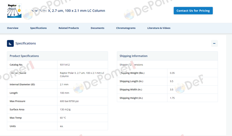
Task: Click the Shipping Width (in.) label
Action: (131, 89)
